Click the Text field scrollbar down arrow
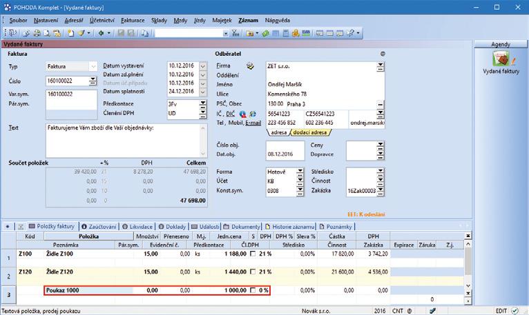The width and height of the screenshot is (529, 315). 203,153
